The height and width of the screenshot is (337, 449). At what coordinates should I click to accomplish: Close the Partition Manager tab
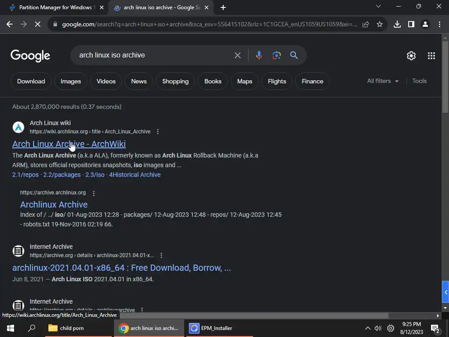tap(102, 8)
